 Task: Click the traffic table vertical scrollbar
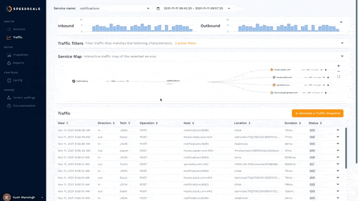[x=346, y=148]
